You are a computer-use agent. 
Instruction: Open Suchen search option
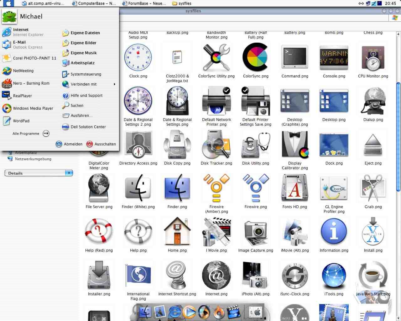tap(73, 106)
